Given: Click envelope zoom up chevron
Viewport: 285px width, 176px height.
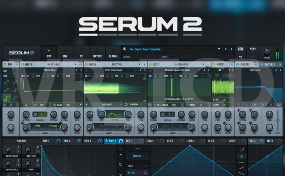Looking at the screenshot, I should 120,155.
